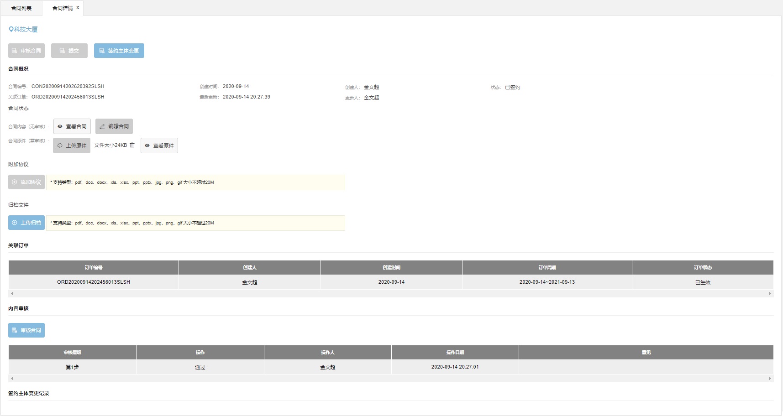This screenshot has height=416, width=783.
Task: Switch to the 合同列表 tab
Action: pos(21,8)
